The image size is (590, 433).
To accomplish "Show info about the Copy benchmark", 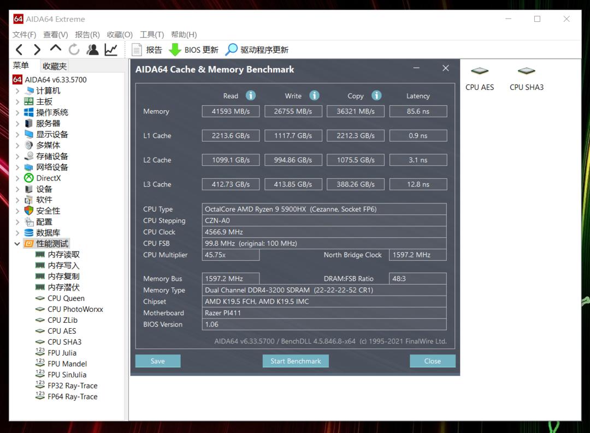I will [376, 95].
